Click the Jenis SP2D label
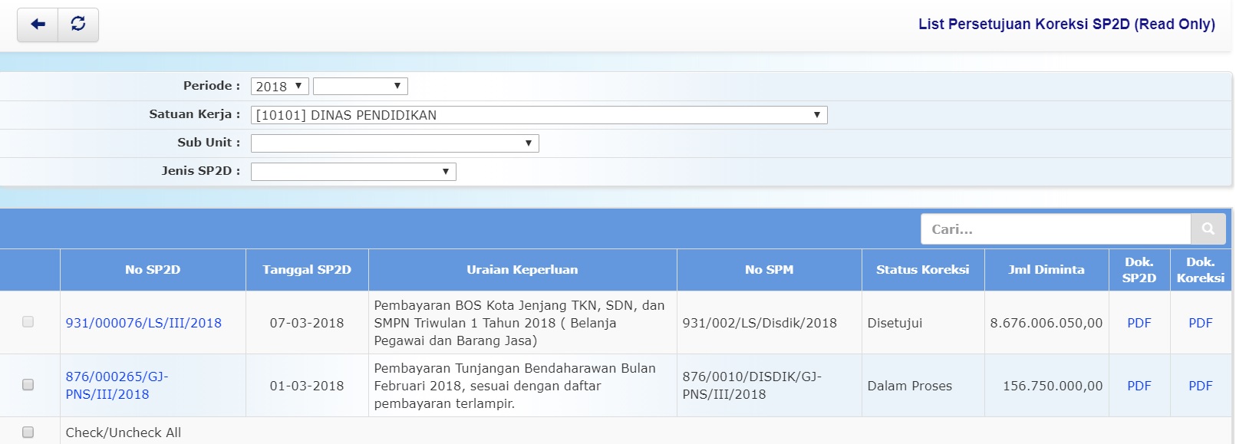 point(201,171)
